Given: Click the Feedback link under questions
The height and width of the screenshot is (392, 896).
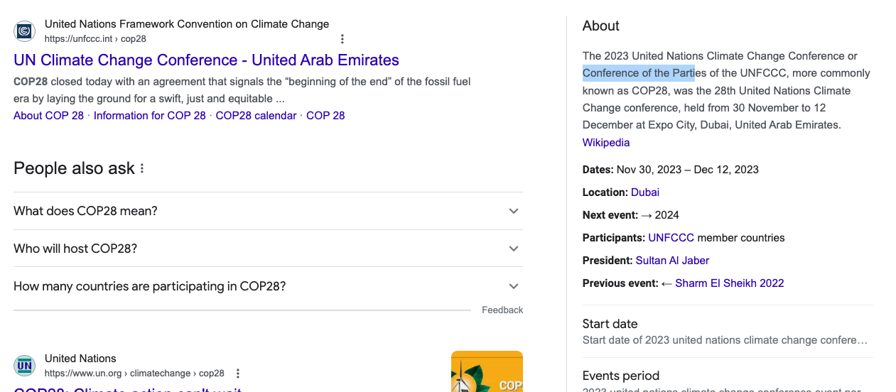Looking at the screenshot, I should pyautogui.click(x=502, y=310).
